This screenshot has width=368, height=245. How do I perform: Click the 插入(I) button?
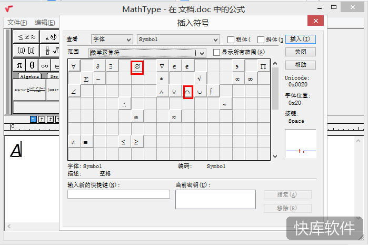pyautogui.click(x=301, y=39)
